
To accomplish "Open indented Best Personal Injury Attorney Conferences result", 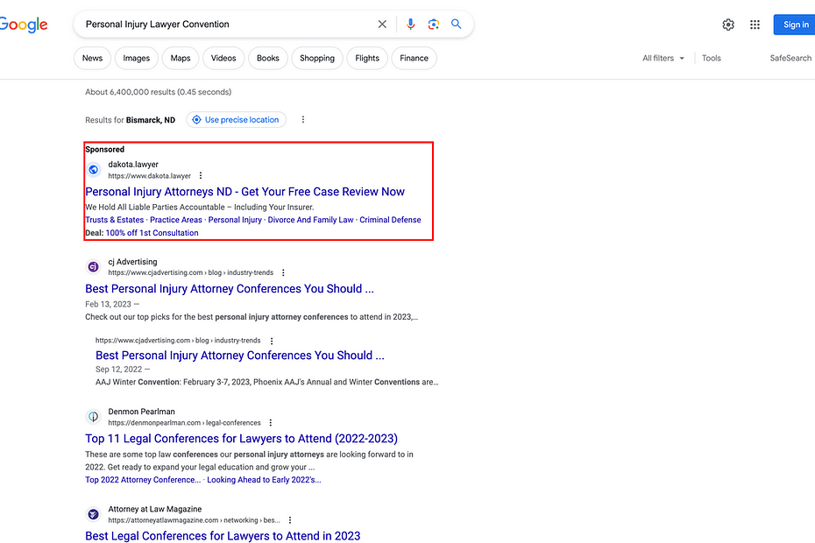I will tap(239, 356).
